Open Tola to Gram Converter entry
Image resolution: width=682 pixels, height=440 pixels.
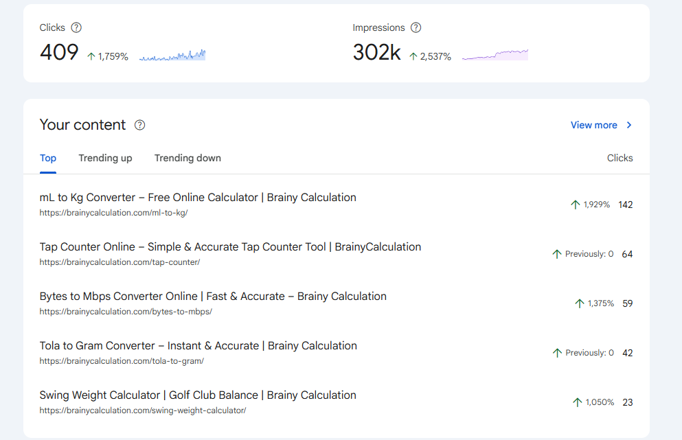tap(198, 346)
